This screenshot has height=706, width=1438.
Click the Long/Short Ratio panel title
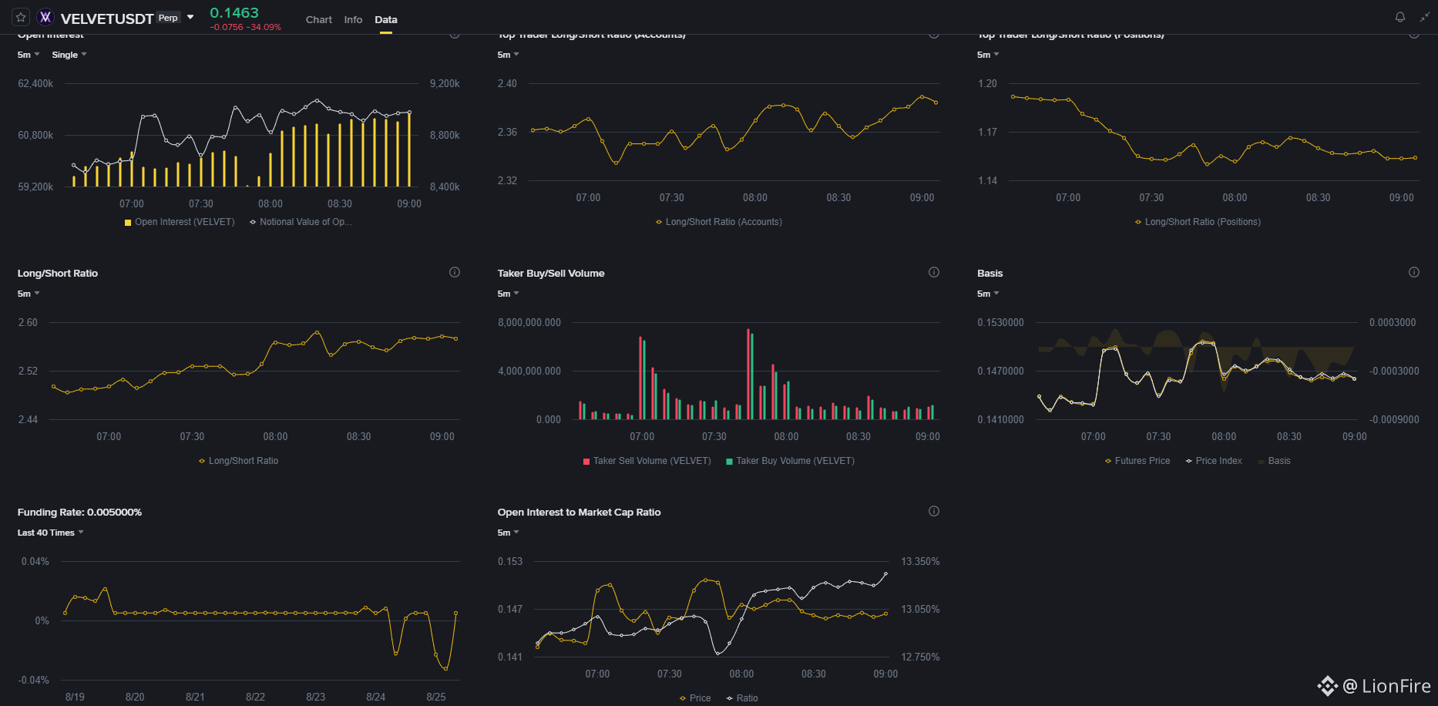point(58,273)
